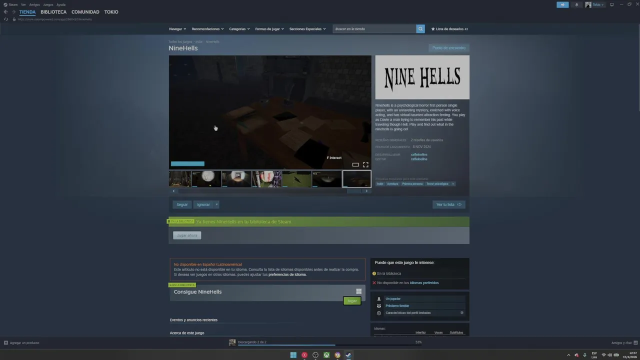The width and height of the screenshot is (640, 360).
Task: Enter fullscreen on the media player
Action: pos(365,164)
